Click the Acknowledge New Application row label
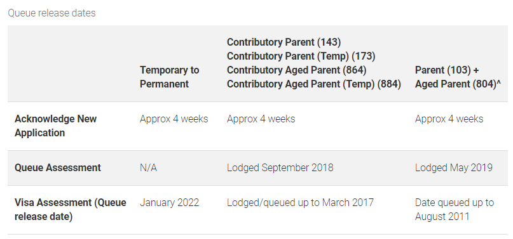 click(55, 126)
